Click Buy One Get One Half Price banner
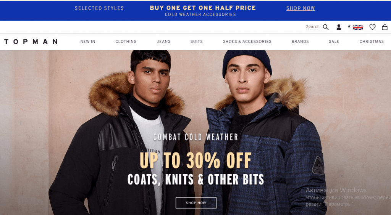 click(x=203, y=8)
